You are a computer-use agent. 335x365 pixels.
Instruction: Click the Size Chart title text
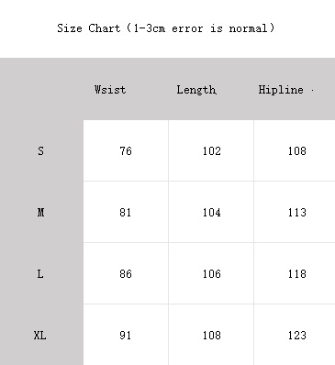click(x=166, y=28)
